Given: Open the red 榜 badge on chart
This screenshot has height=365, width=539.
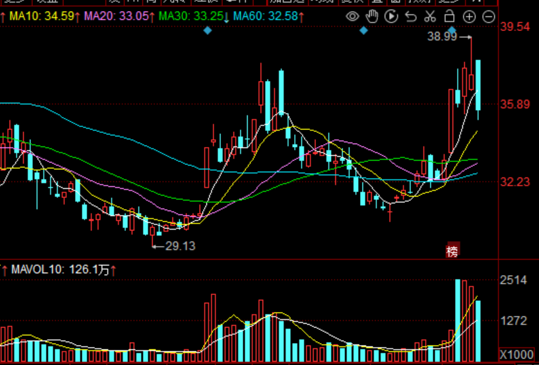Looking at the screenshot, I should pos(452,251).
